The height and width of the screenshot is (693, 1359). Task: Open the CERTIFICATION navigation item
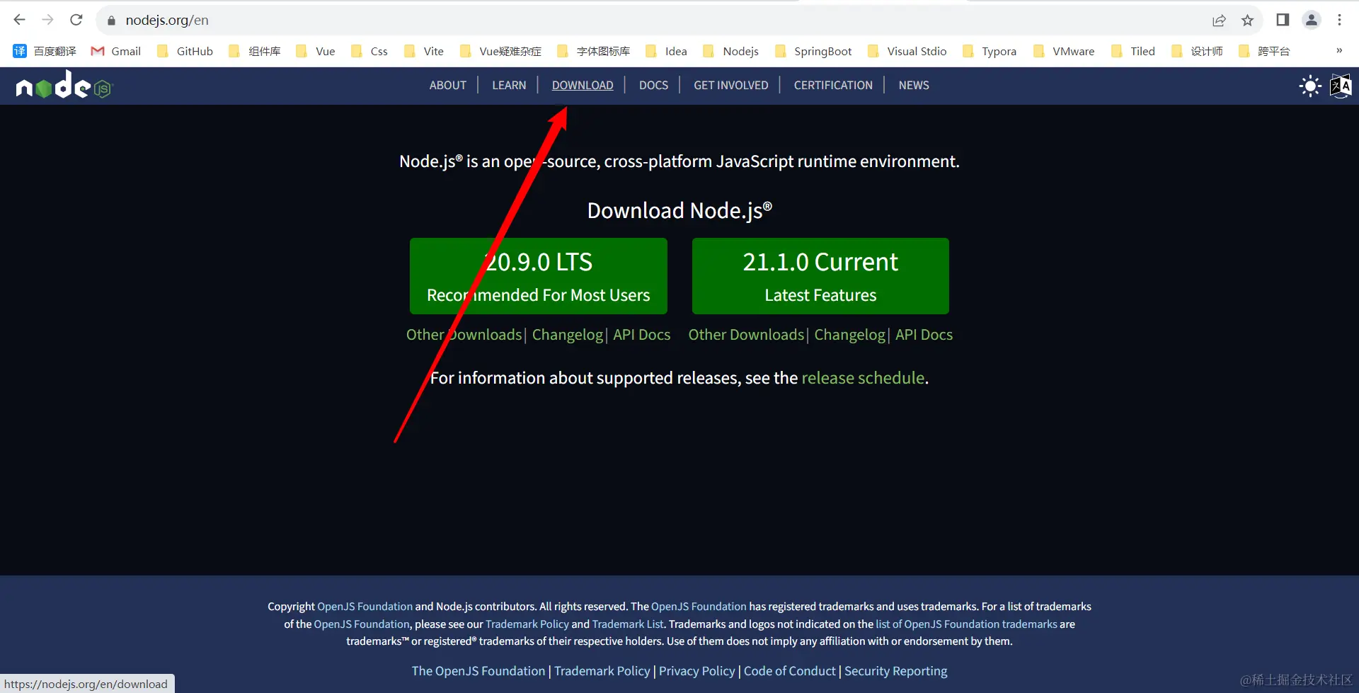[x=833, y=85]
